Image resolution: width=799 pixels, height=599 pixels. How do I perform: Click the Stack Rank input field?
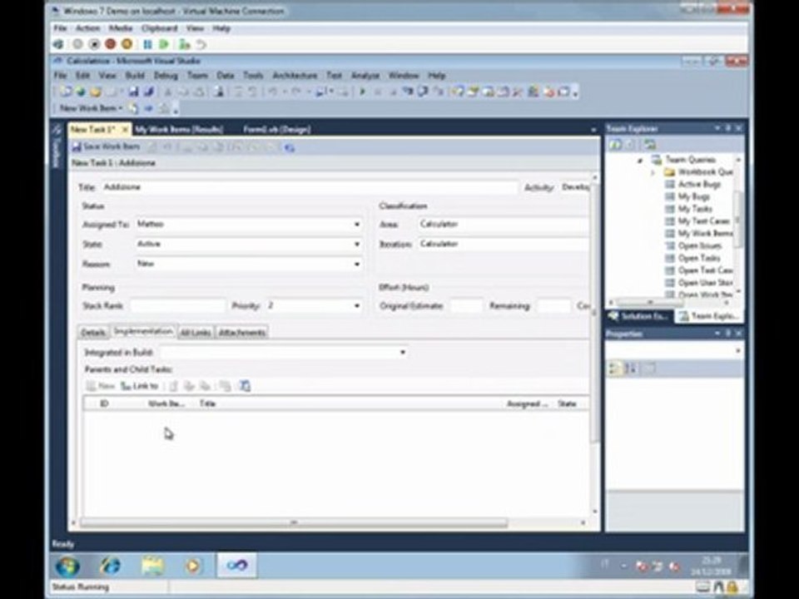[x=177, y=305]
